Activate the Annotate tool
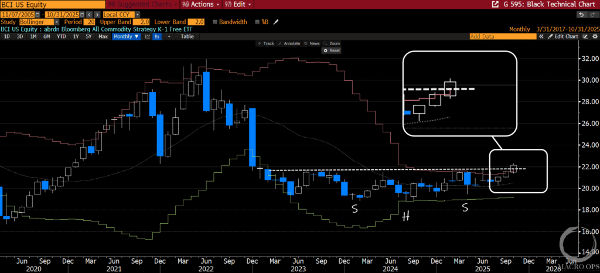600x273 pixels. coord(289,43)
